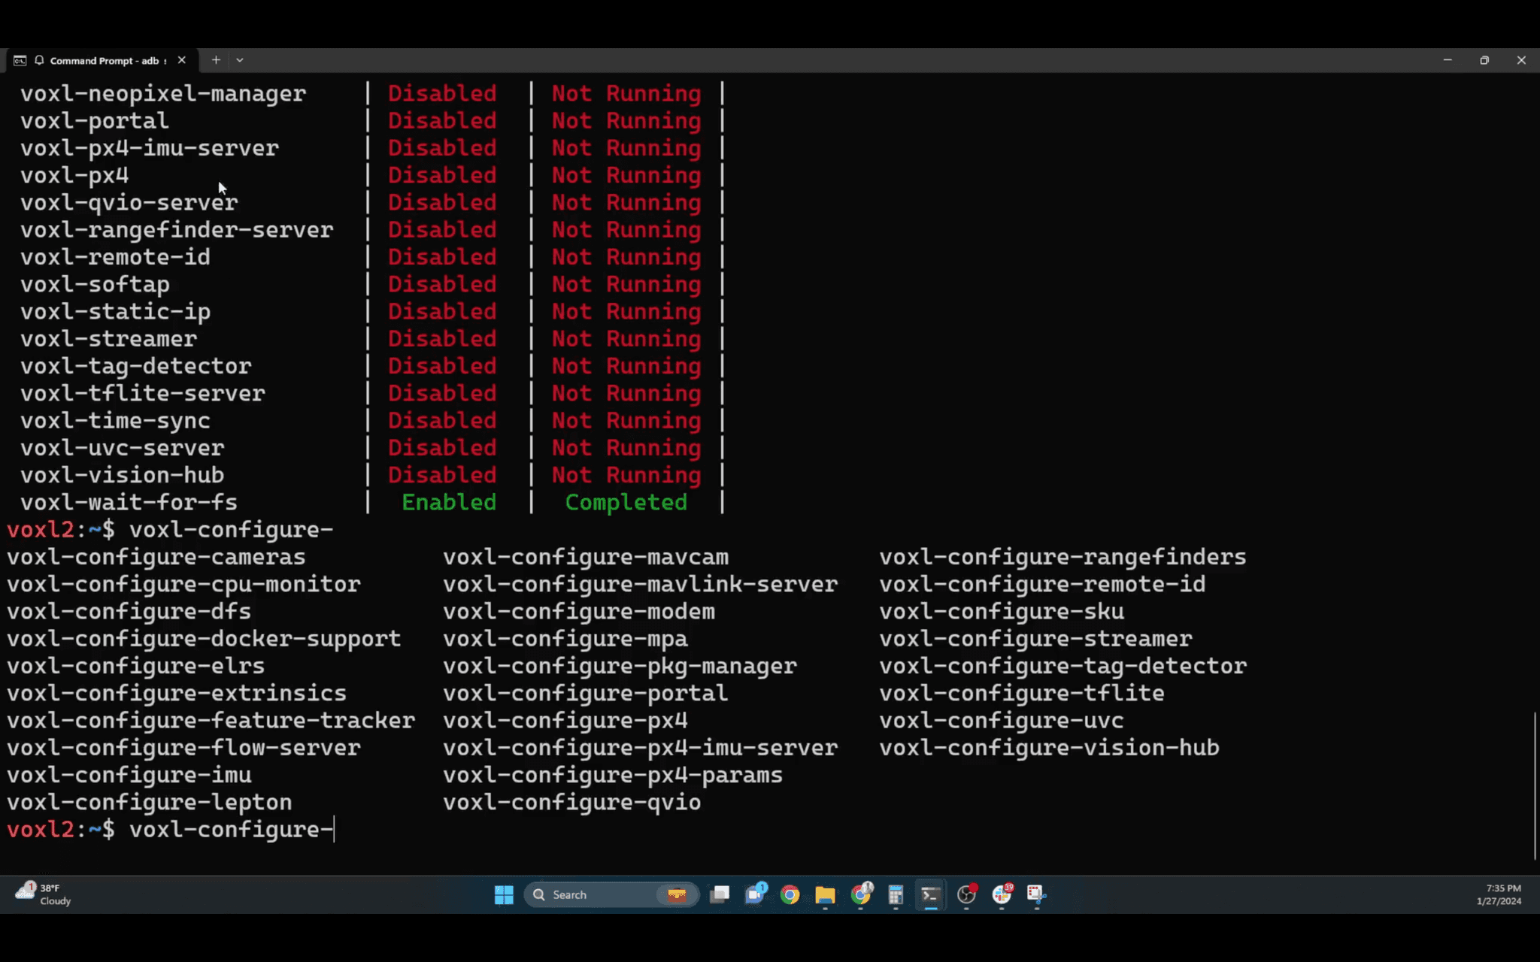
Task: Open the weather widget showing 38°F
Action: click(44, 894)
